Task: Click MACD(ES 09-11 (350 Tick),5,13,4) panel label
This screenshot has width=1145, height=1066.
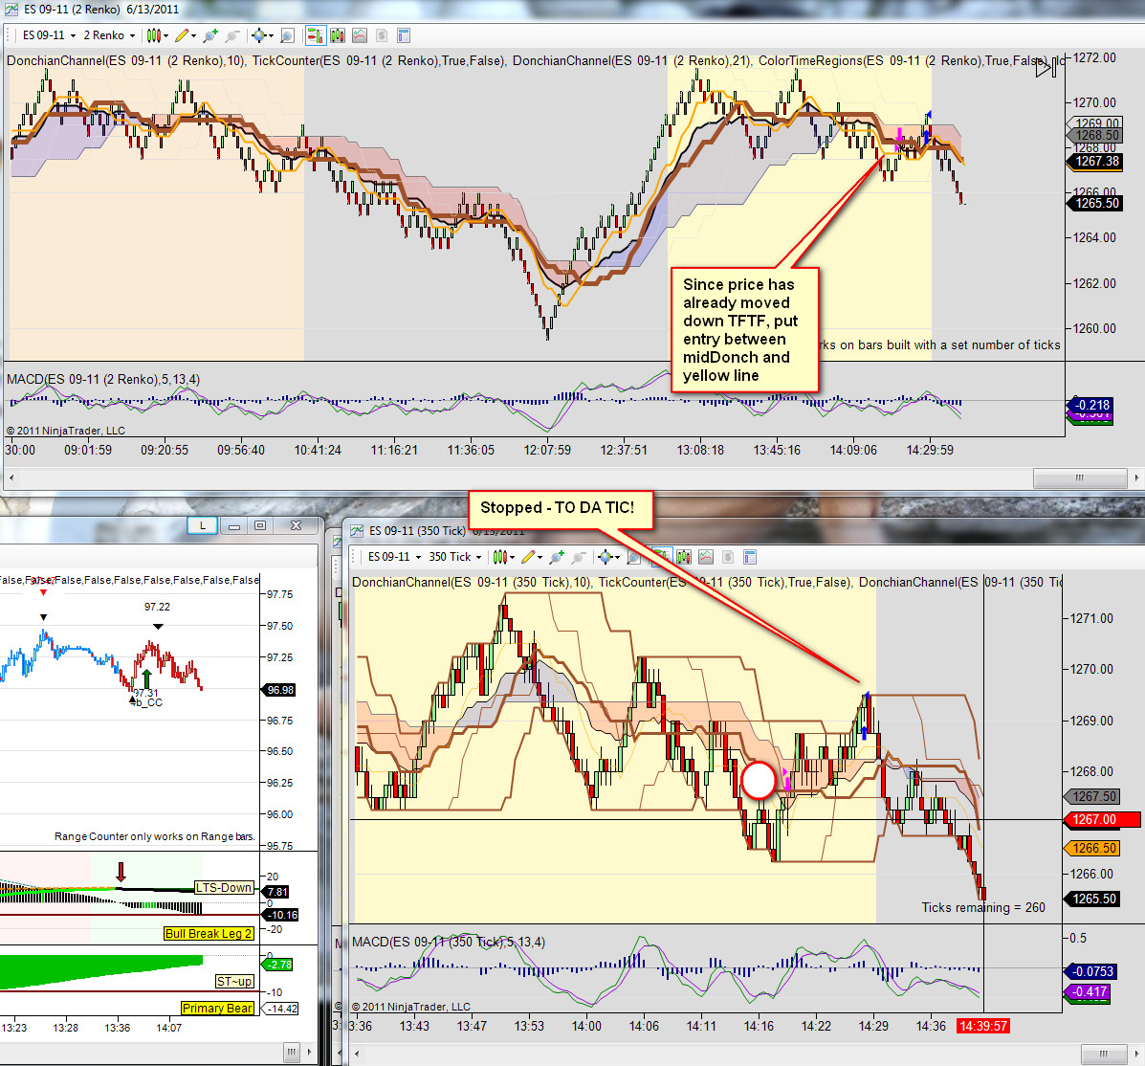Action: click(x=449, y=942)
